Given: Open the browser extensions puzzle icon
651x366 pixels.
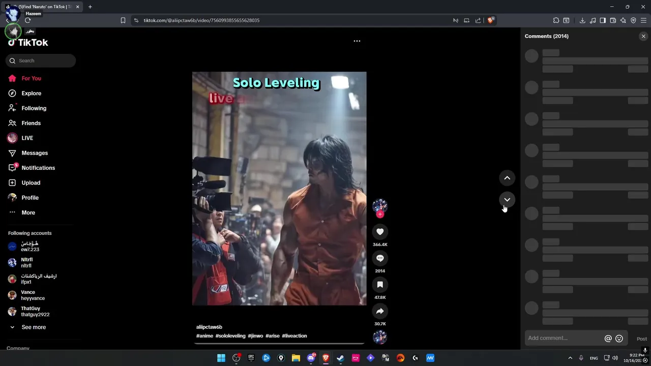Looking at the screenshot, I should [556, 20].
